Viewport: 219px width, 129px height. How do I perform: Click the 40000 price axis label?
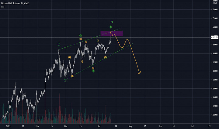[x=215, y=89]
